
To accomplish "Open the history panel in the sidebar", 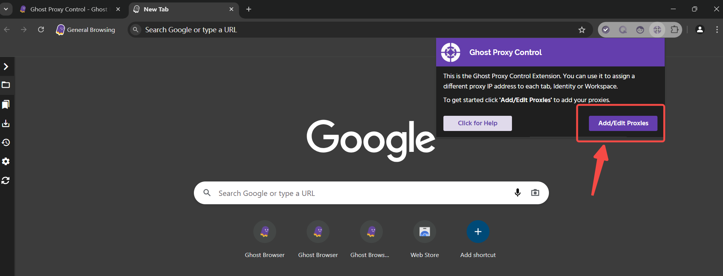I will pos(6,142).
